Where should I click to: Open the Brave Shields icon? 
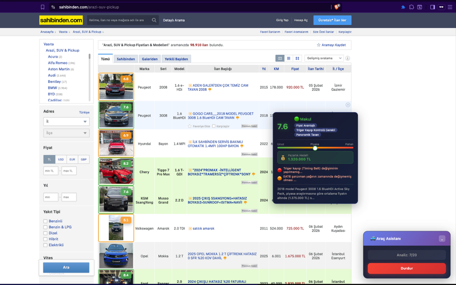coord(337,7)
